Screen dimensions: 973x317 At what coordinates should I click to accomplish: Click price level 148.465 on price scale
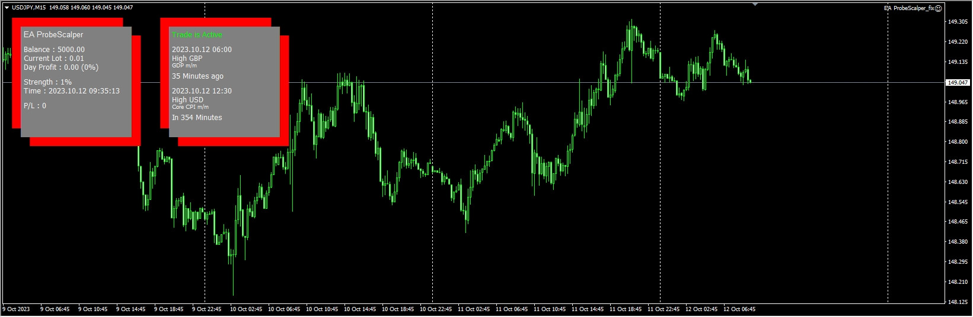click(958, 222)
